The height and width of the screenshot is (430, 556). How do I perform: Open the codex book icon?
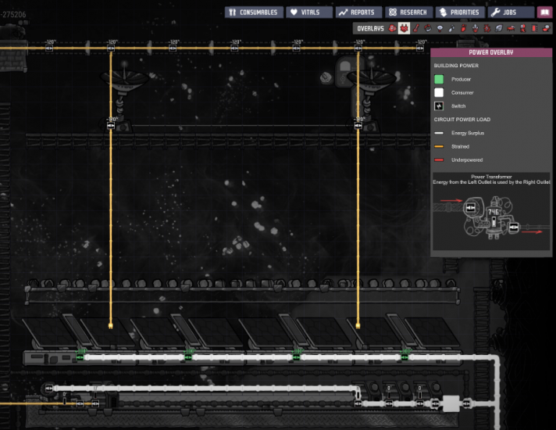click(x=544, y=12)
